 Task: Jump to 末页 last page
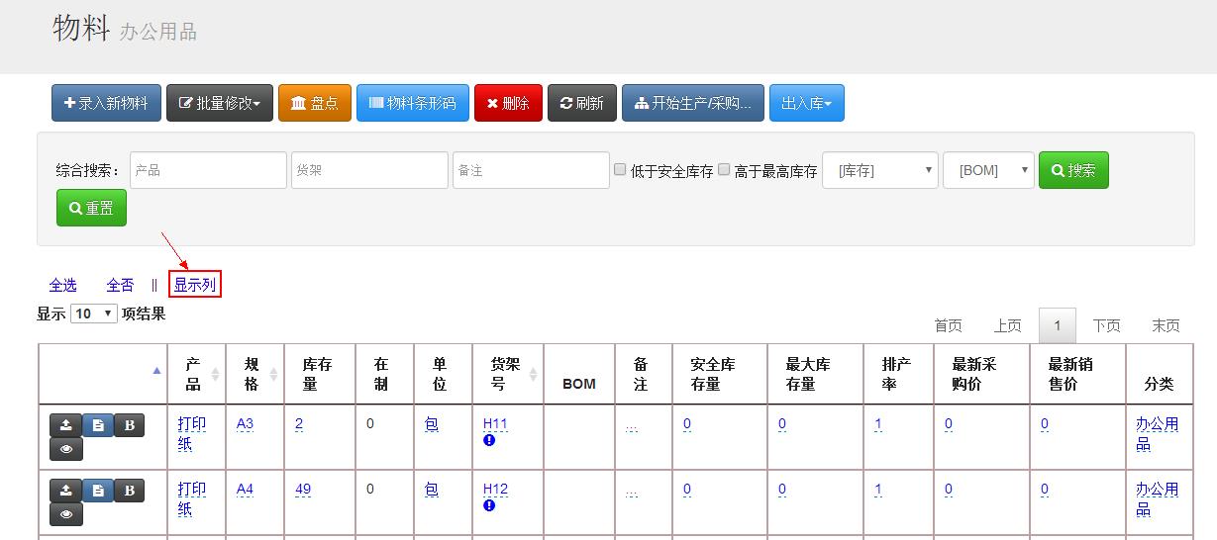coord(1166,325)
